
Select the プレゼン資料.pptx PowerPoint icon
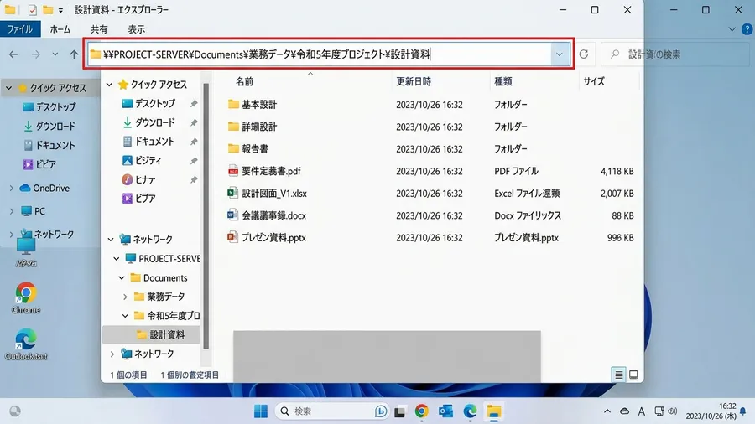pyautogui.click(x=233, y=237)
